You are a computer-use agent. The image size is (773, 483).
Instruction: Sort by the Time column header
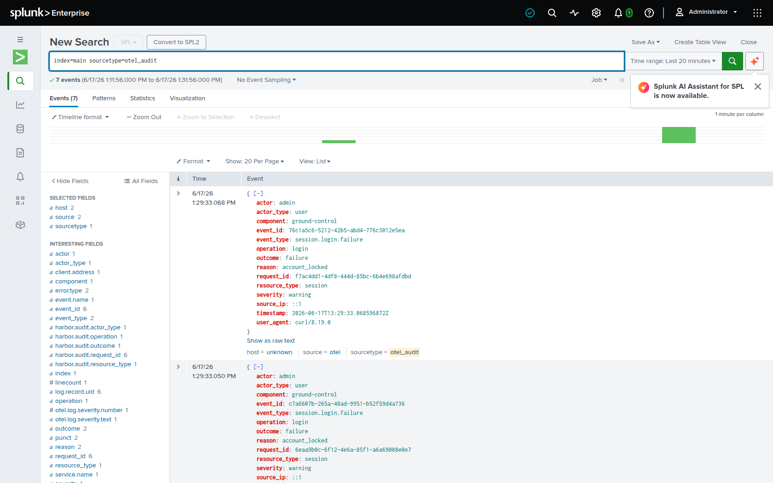[199, 179]
